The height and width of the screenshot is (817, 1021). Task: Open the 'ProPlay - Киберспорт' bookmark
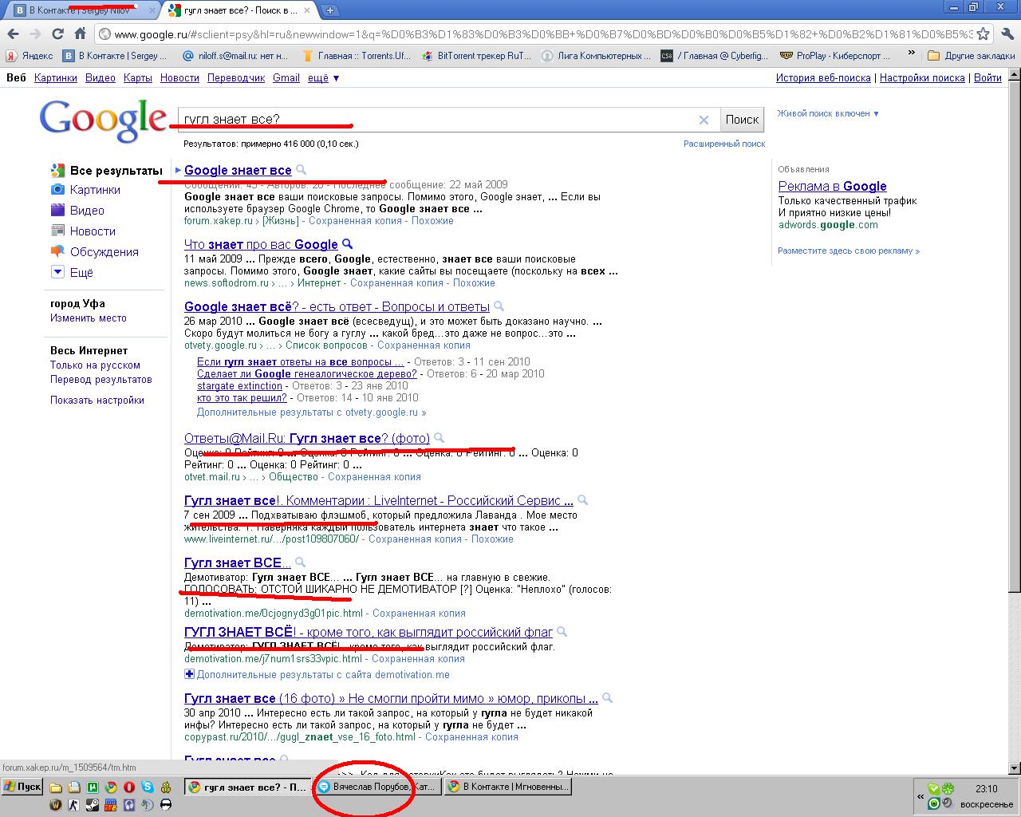click(835, 56)
